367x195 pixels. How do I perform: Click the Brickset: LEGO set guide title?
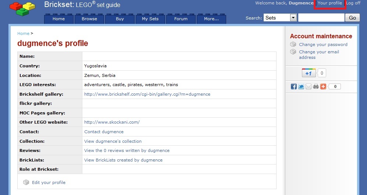pyautogui.click(x=82, y=5)
